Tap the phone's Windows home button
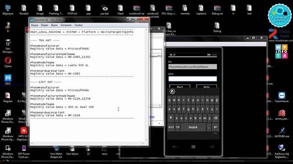 point(193,147)
